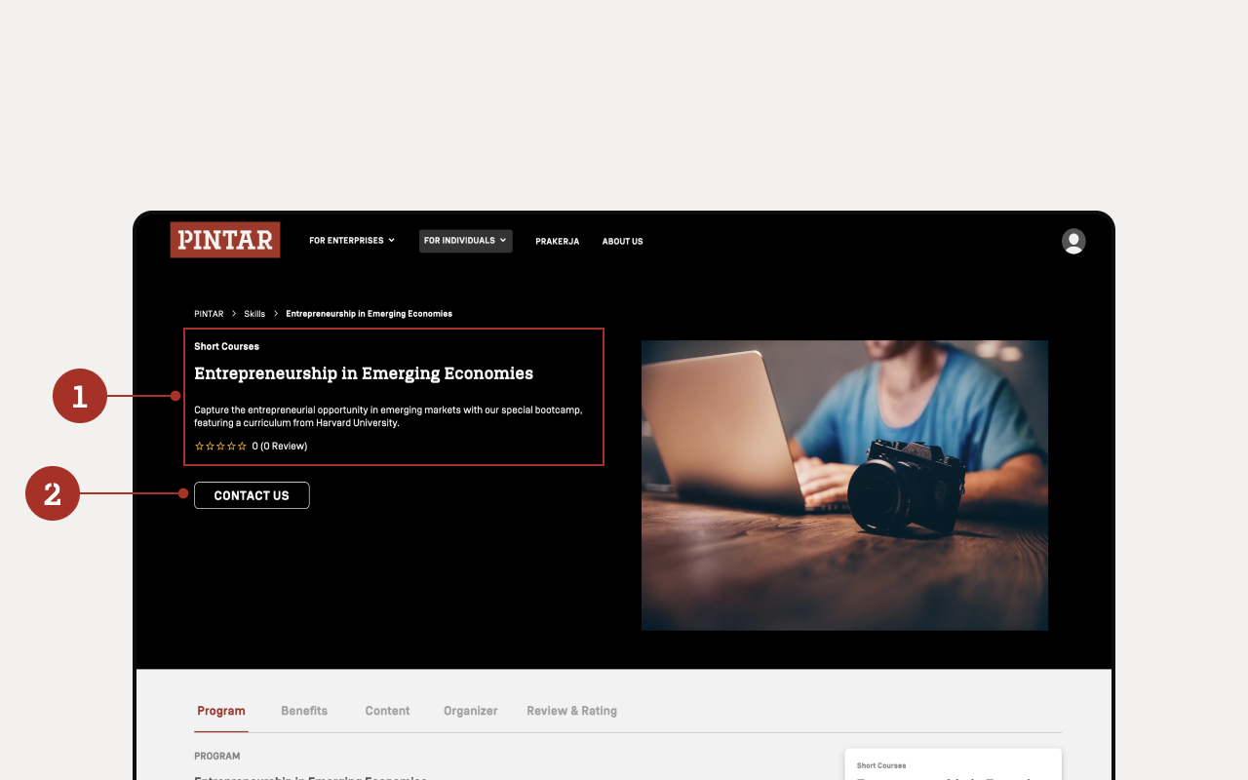
Task: Click the Entrepreneurship in Emerging Economies heading
Action: [x=364, y=373]
